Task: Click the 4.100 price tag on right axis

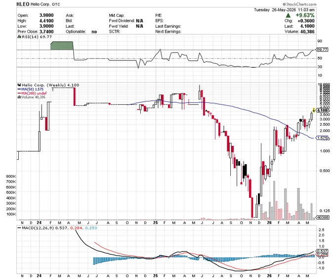Action: [x=322, y=110]
